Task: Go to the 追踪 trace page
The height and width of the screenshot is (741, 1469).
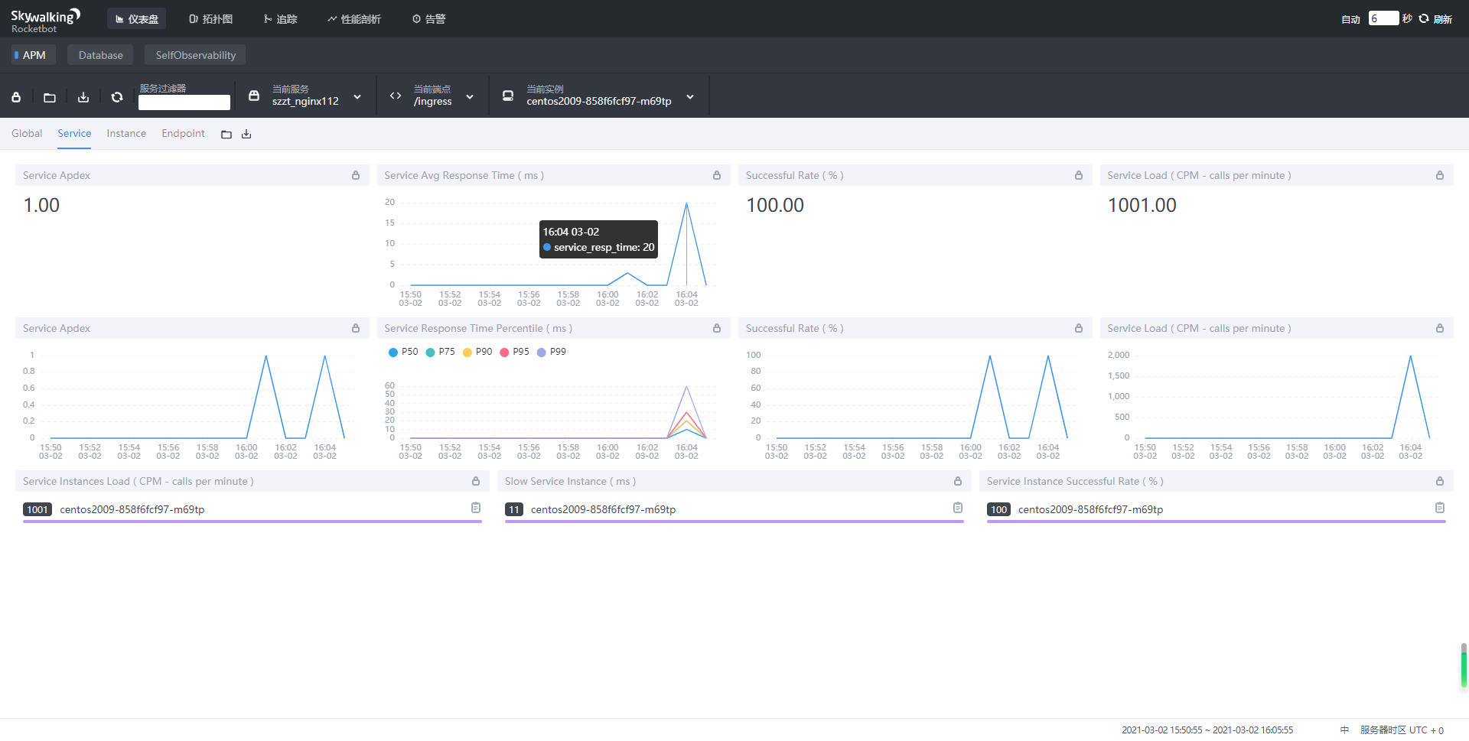Action: [x=280, y=19]
